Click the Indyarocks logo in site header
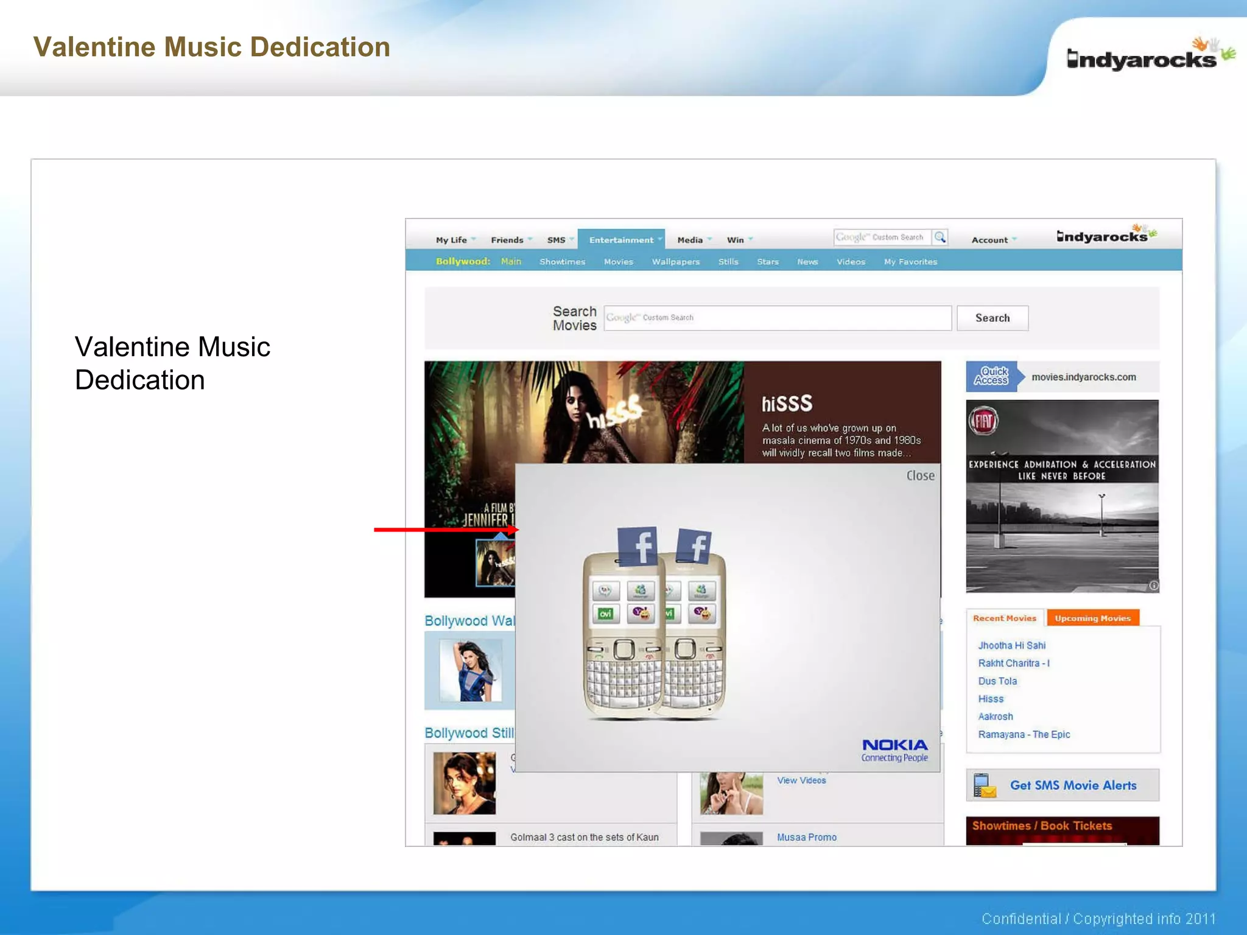The height and width of the screenshot is (935, 1247). click(1106, 234)
